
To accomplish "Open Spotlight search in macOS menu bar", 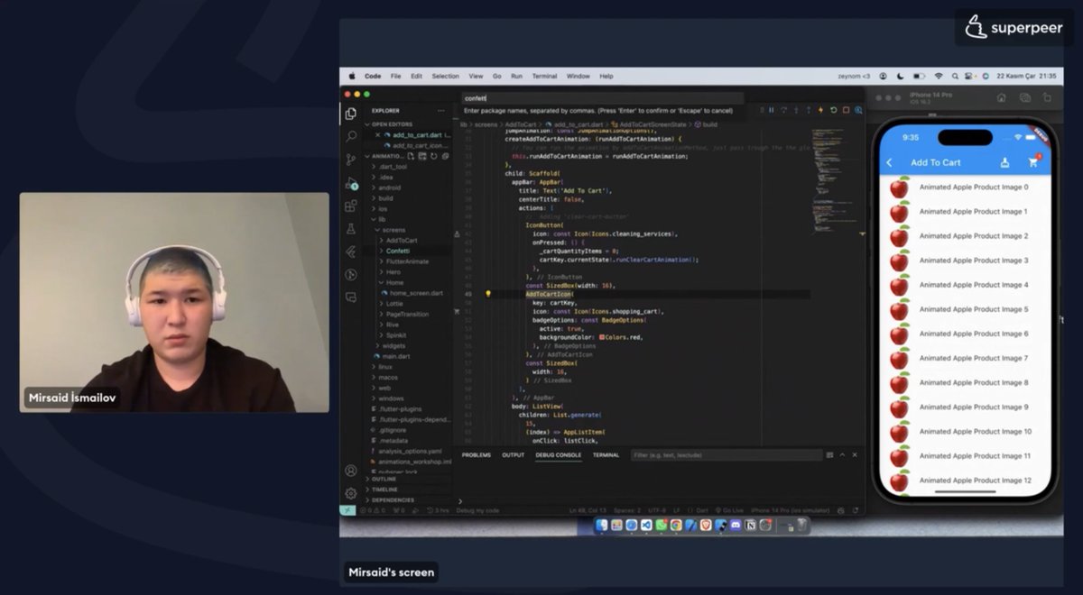I will [954, 76].
